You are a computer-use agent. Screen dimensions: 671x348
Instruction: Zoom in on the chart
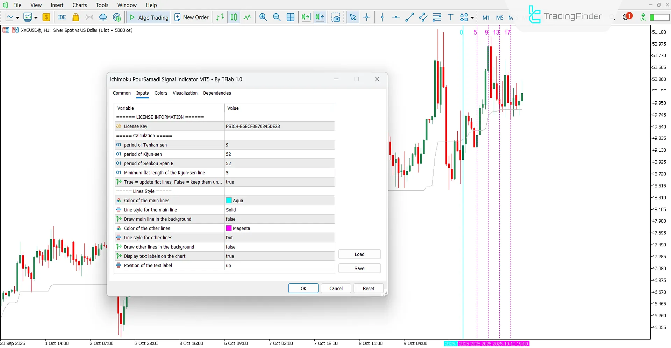coord(263,17)
